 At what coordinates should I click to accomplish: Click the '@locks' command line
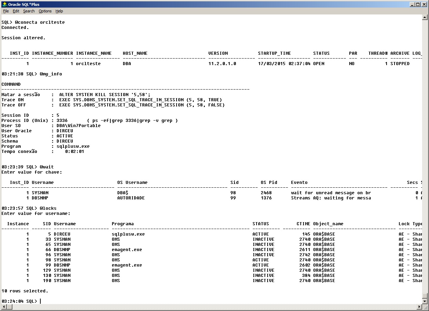tap(29, 208)
